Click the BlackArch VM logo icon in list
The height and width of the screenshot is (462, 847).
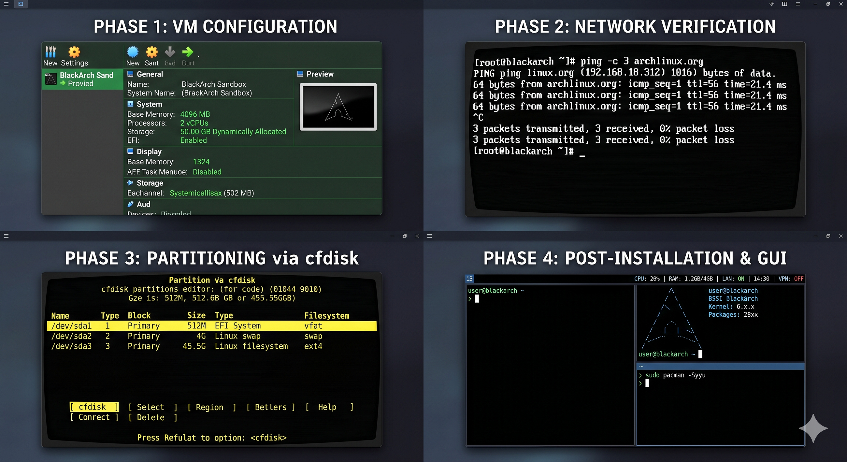click(x=51, y=79)
